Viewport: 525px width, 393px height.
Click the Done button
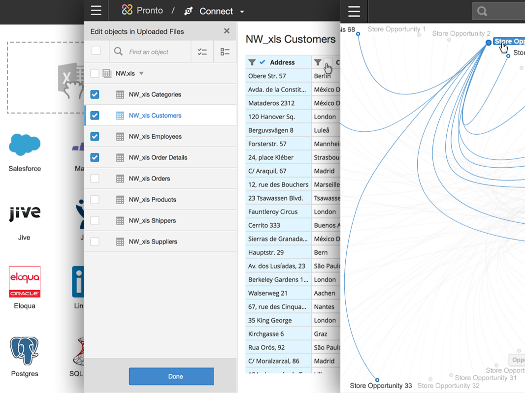[171, 376]
